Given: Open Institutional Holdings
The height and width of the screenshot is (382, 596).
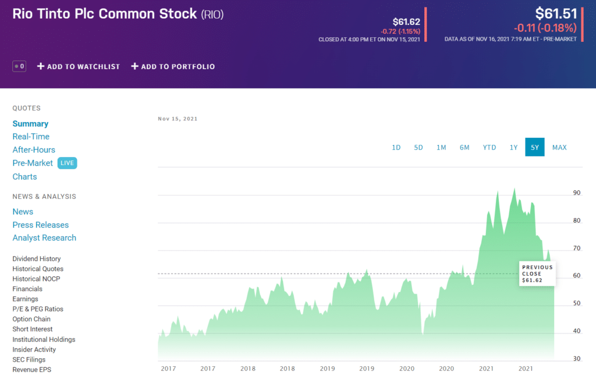Looking at the screenshot, I should tap(44, 340).
